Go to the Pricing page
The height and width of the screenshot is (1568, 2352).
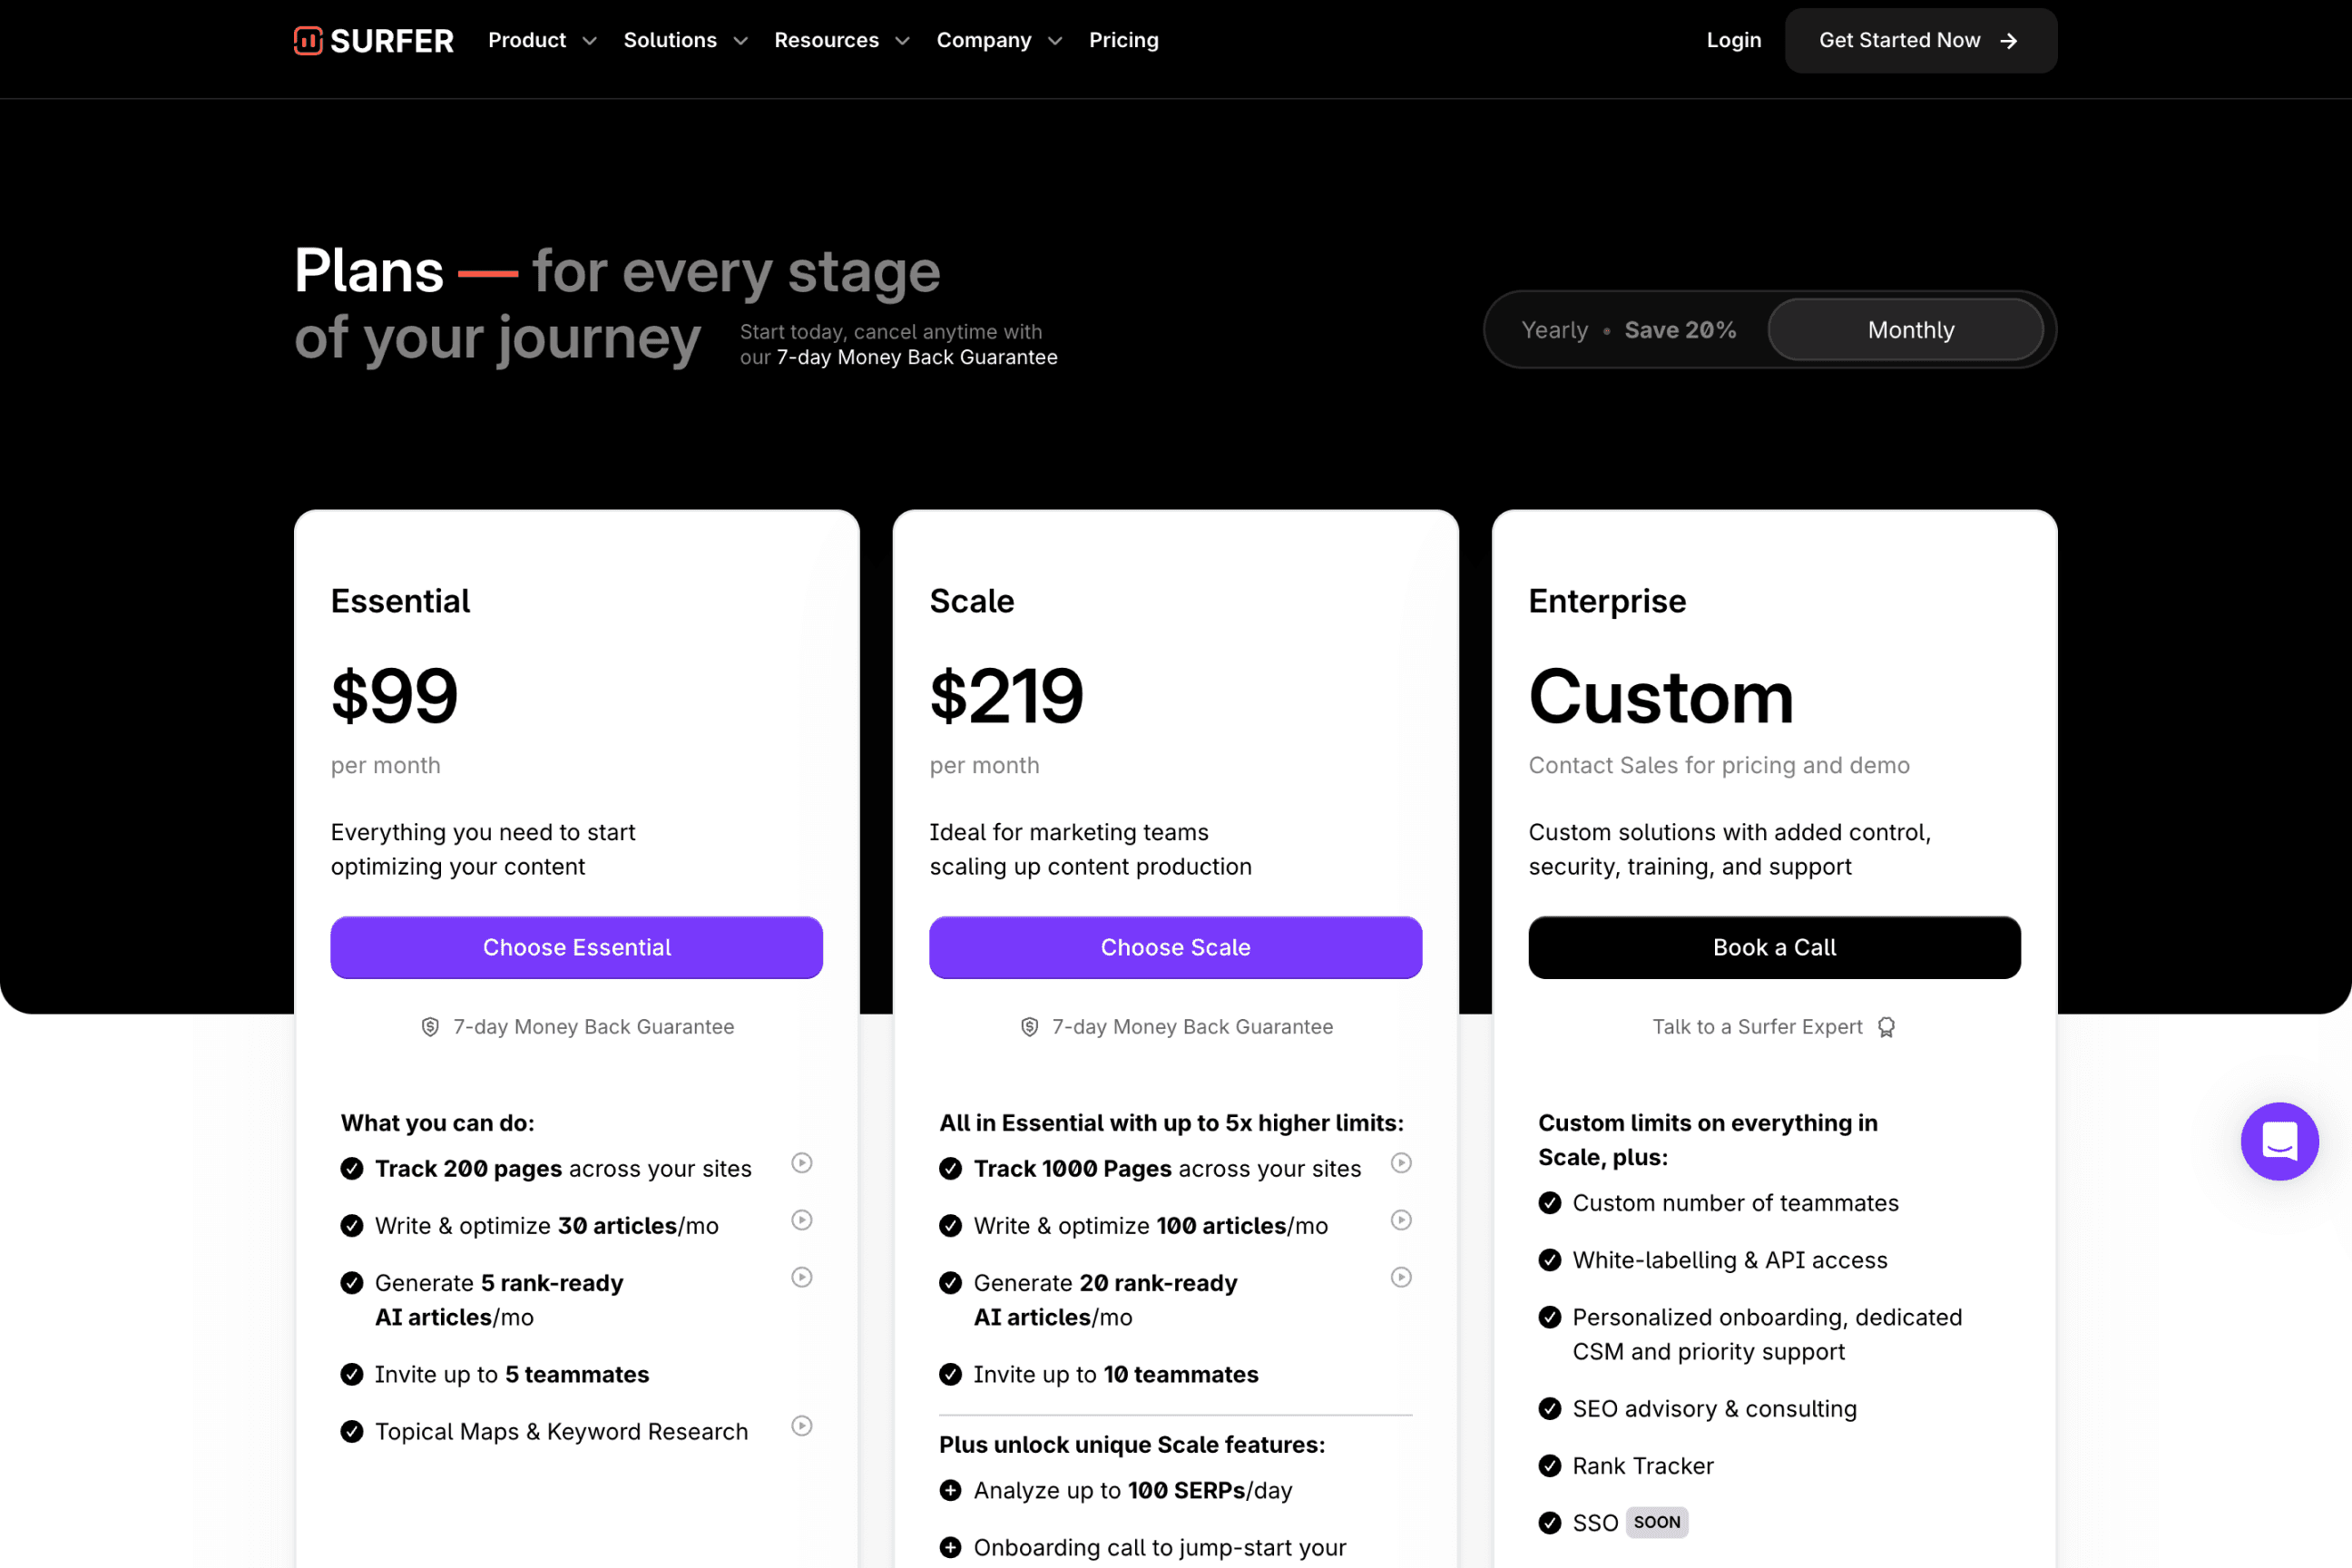tap(1123, 40)
